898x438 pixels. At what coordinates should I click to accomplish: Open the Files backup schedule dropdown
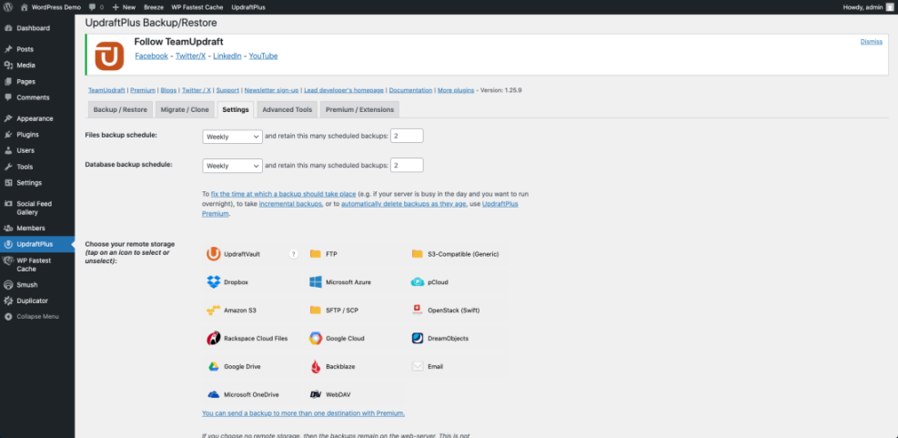tap(233, 137)
